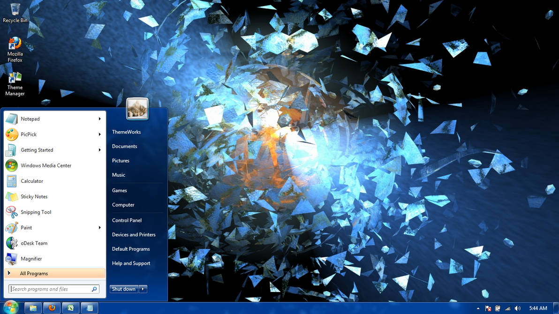Select Magnifier text label

coord(31,259)
